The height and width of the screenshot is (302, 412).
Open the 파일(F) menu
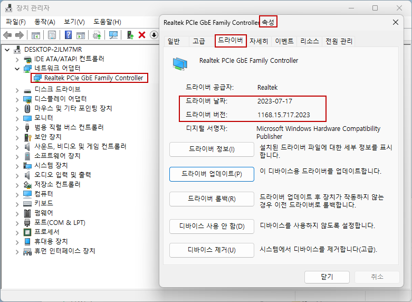coord(16,22)
